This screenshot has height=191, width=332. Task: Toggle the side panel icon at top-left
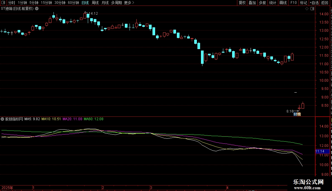tap(3, 3)
